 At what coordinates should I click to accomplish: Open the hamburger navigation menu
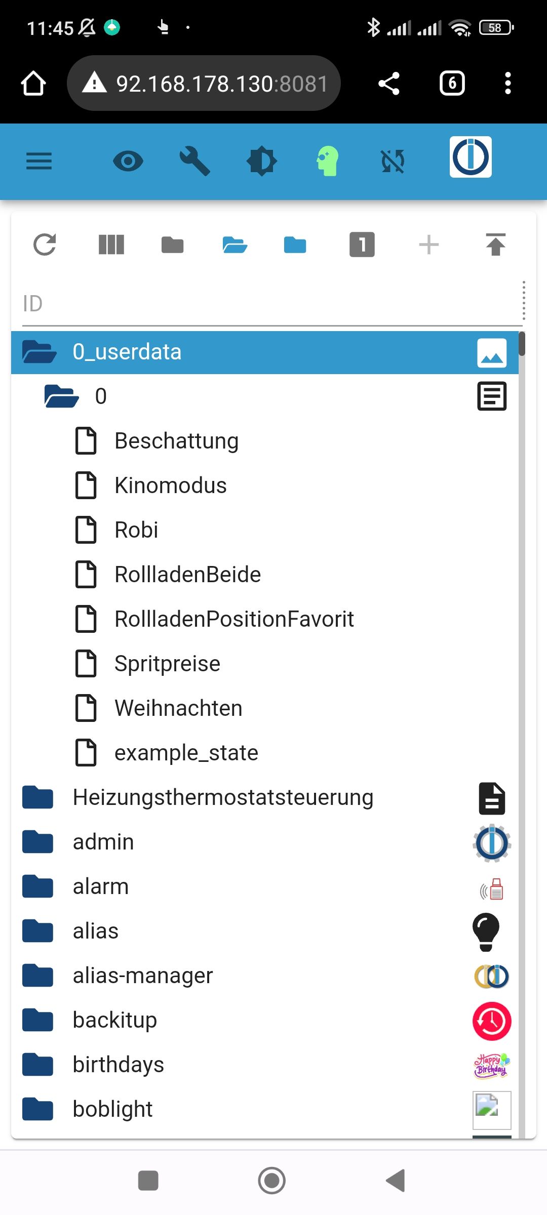tap(39, 161)
